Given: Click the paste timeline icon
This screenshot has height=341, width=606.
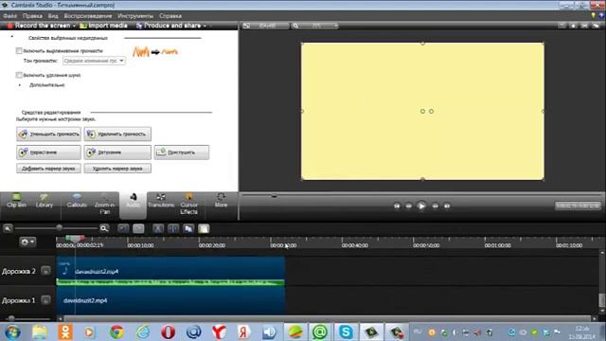Looking at the screenshot, I should click(204, 228).
